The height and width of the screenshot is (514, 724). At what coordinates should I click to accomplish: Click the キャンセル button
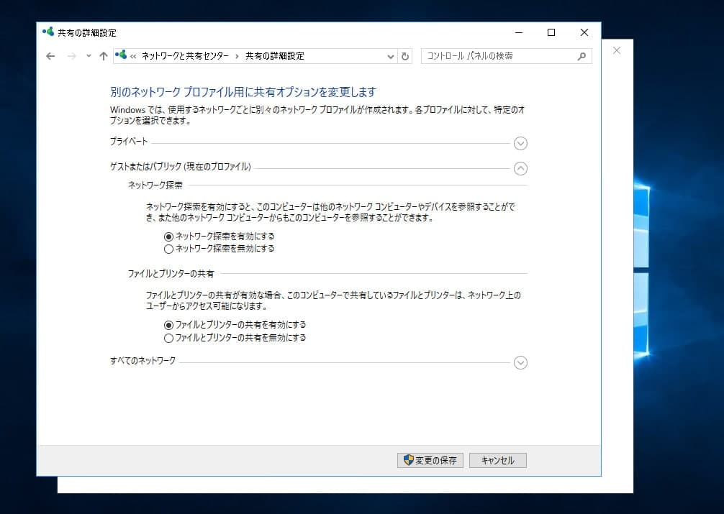(497, 460)
